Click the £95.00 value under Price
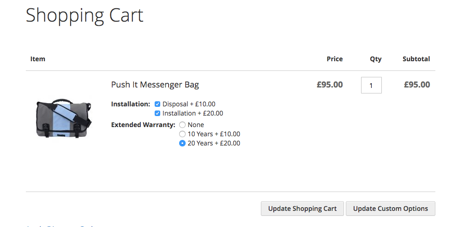Screen dimensions: 452x227 (330, 85)
